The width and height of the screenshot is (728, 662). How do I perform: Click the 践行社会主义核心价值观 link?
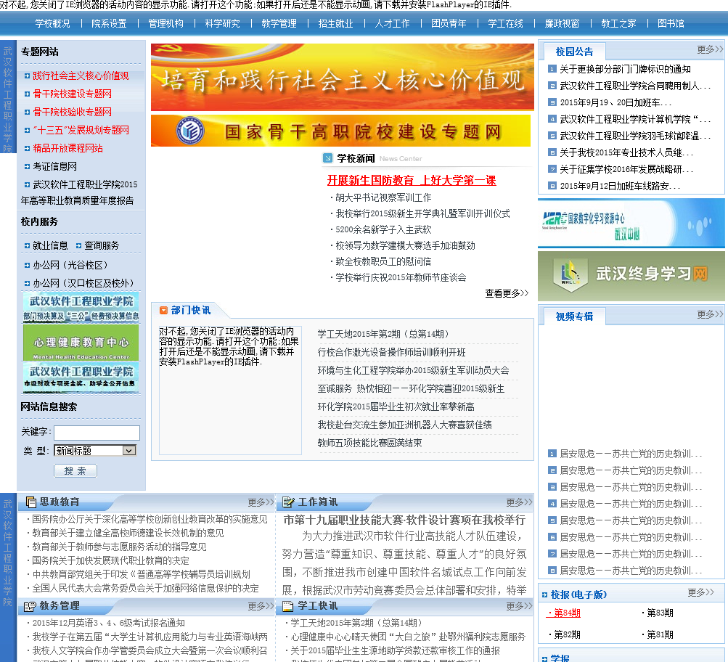tap(81, 75)
